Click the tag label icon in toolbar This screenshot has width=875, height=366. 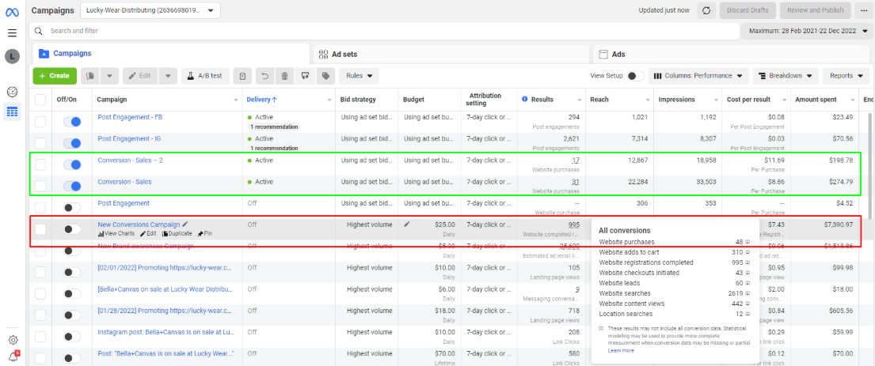pos(325,76)
